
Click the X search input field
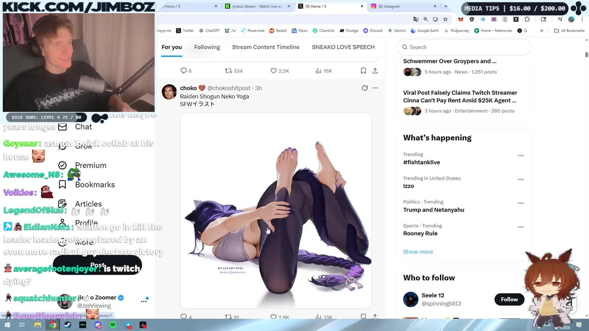(x=464, y=47)
